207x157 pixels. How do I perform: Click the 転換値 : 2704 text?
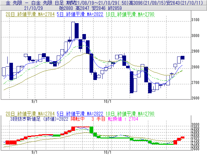[x=123, y=119]
